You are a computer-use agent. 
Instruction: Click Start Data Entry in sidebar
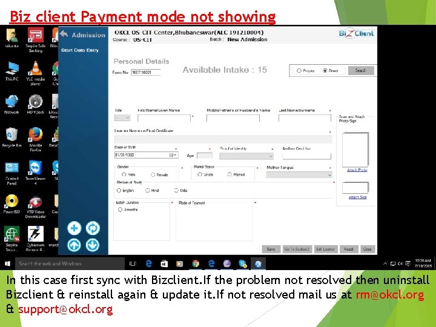point(80,50)
